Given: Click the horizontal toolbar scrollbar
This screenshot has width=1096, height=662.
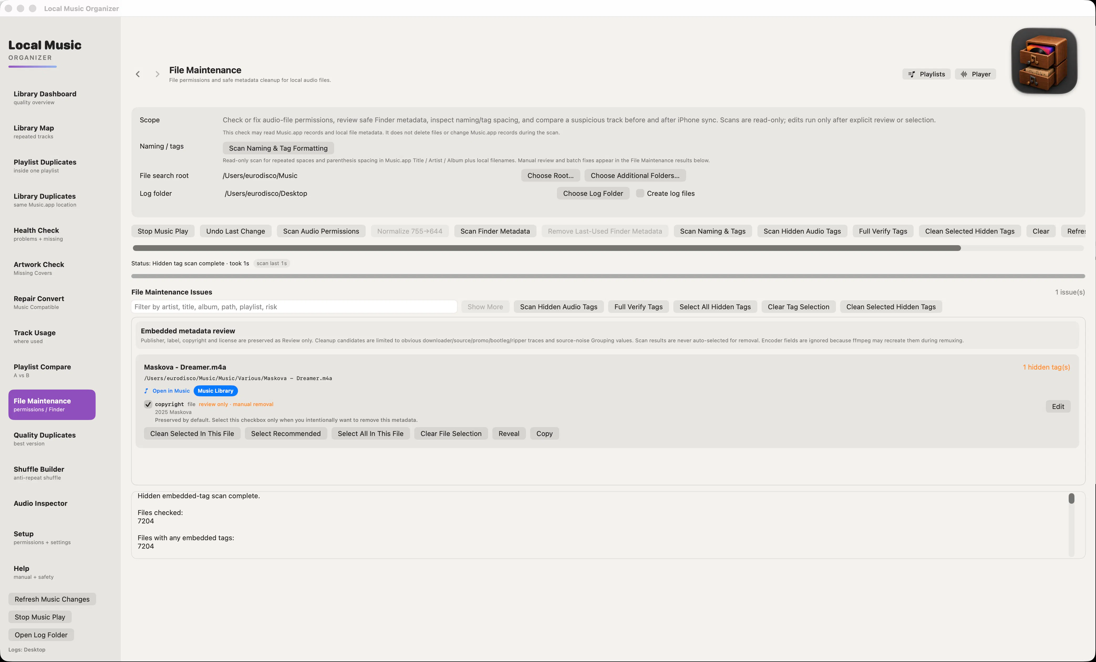Looking at the screenshot, I should (547, 248).
